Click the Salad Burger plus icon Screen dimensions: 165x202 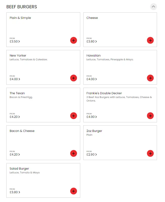click(73, 191)
